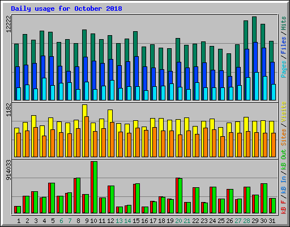The image size is (290, 227).
Task: Click day 2 on the x-axis
Action: (x=27, y=221)
